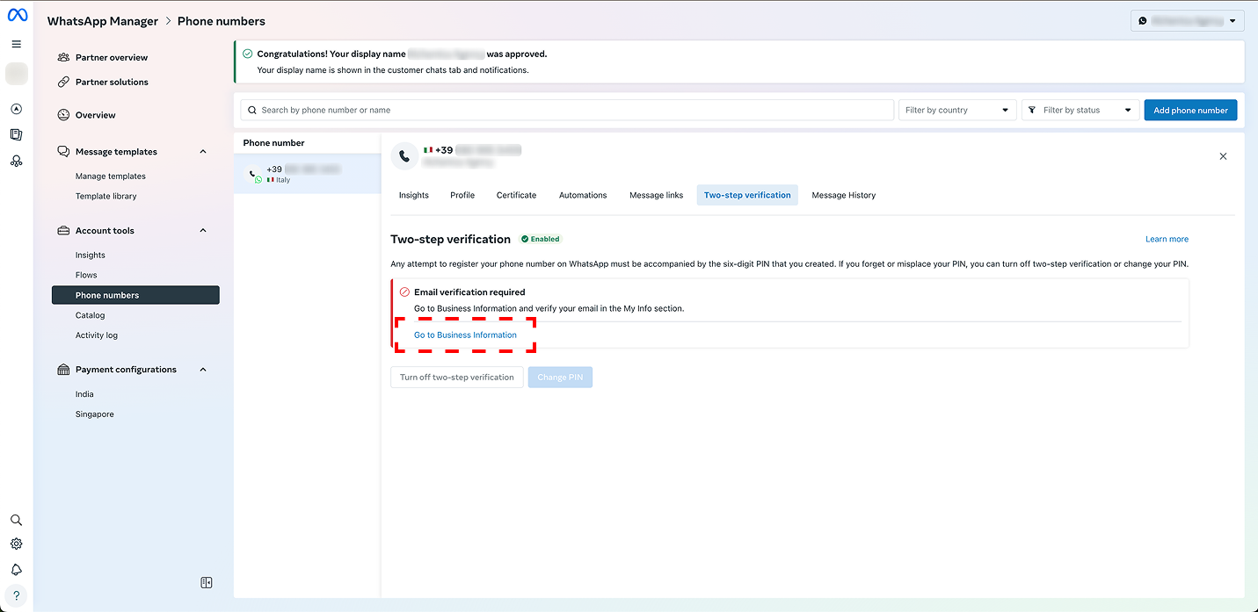Open the search magnifier icon in left rail
This screenshot has width=1258, height=612.
point(17,520)
